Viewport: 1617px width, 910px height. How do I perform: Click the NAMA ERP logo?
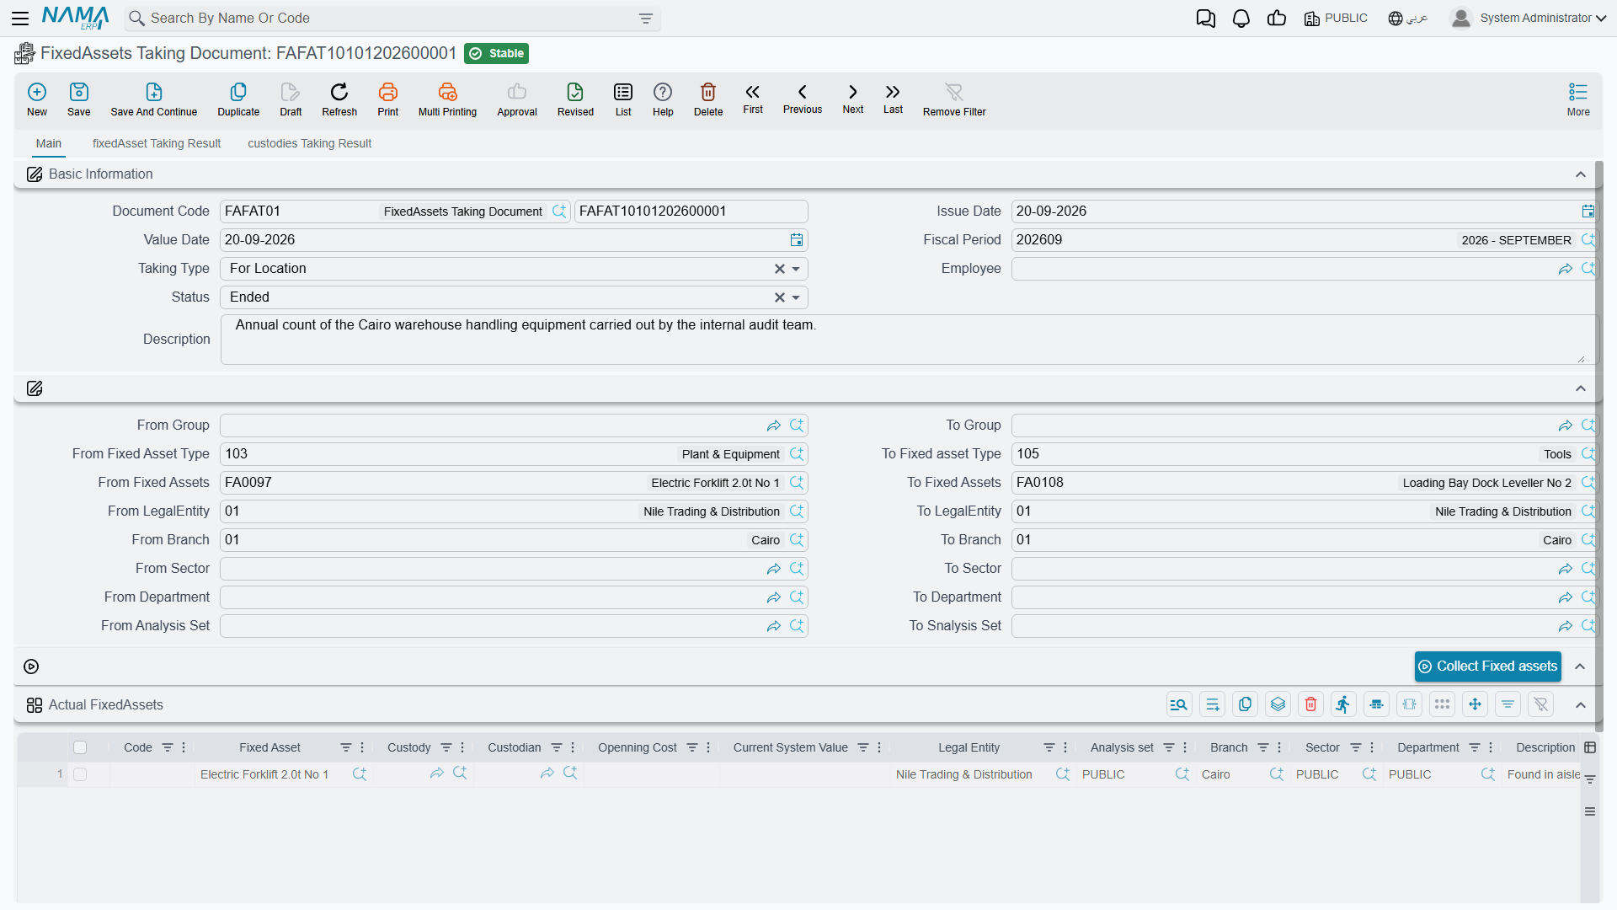tap(75, 18)
